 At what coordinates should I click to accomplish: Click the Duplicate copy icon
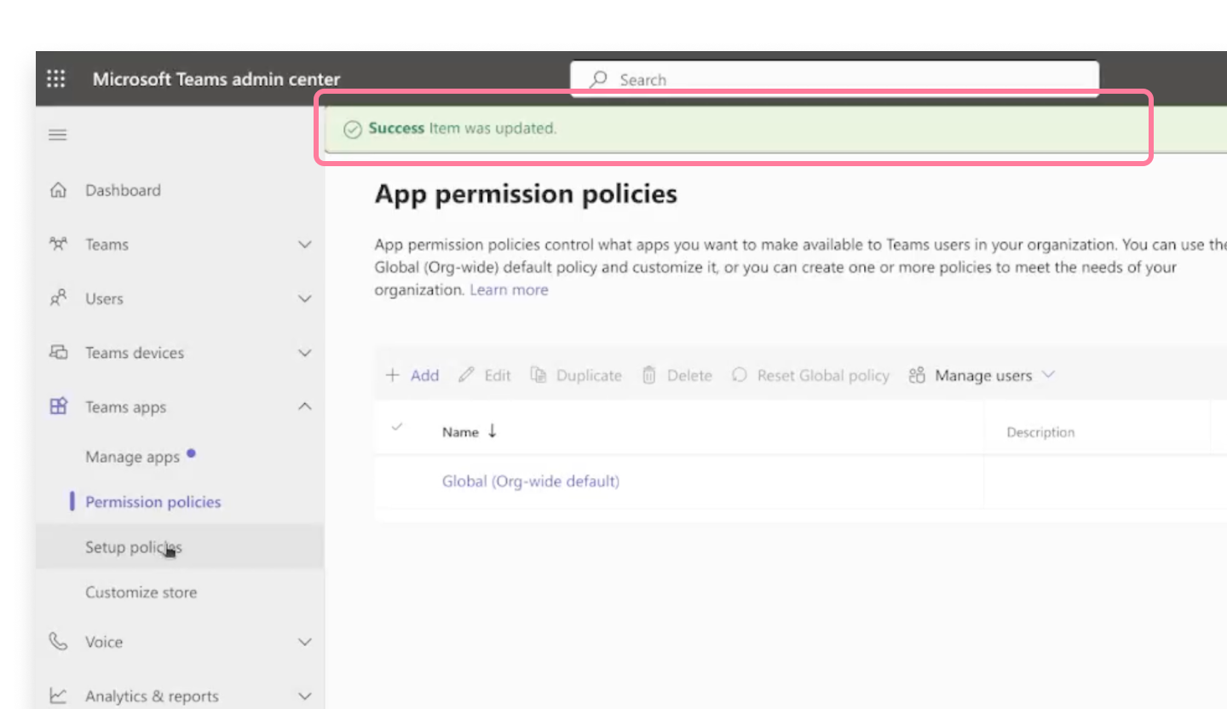pyautogui.click(x=539, y=375)
